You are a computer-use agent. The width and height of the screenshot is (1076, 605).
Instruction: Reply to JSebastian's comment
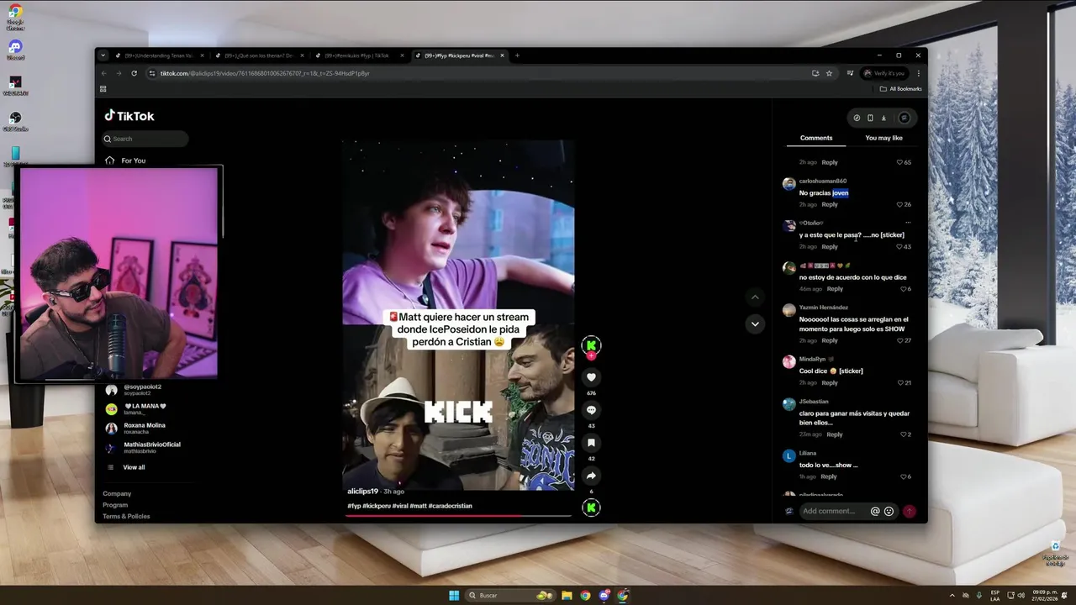coord(834,434)
